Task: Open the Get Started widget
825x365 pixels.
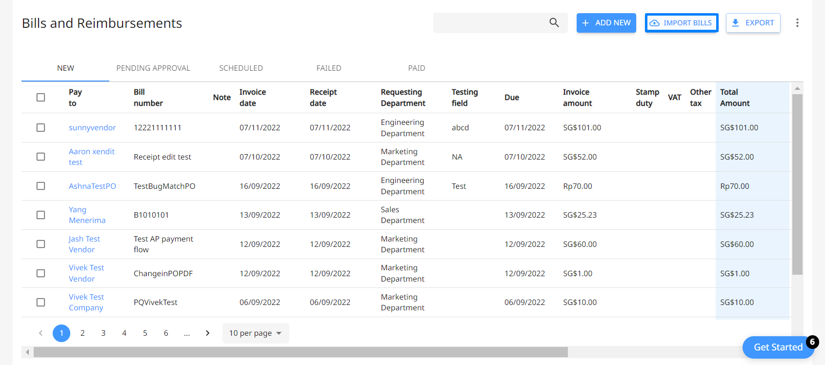Action: tap(778, 347)
